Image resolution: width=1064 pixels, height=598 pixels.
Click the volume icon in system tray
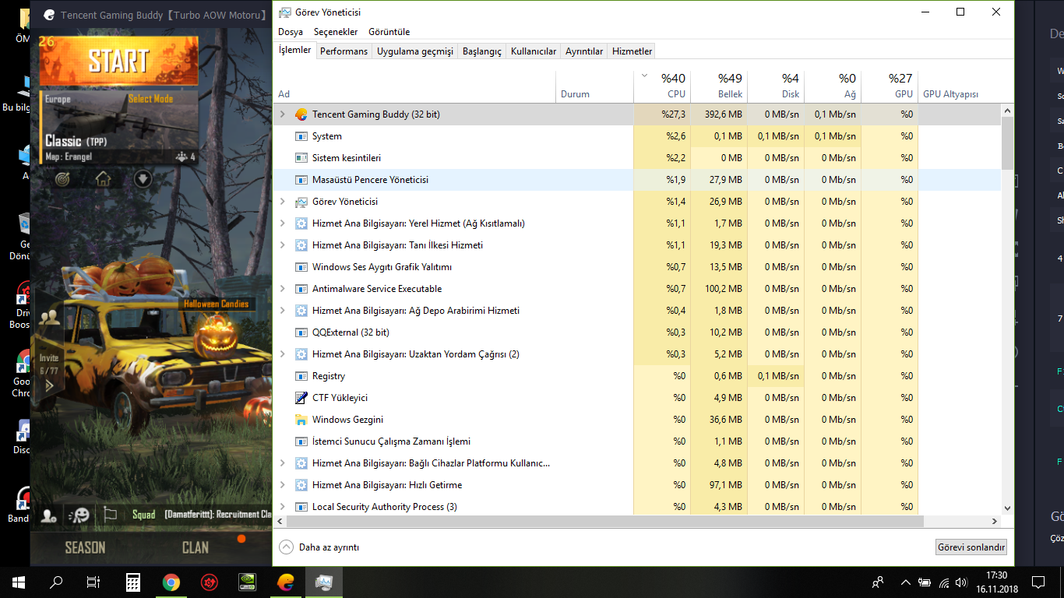click(x=963, y=582)
